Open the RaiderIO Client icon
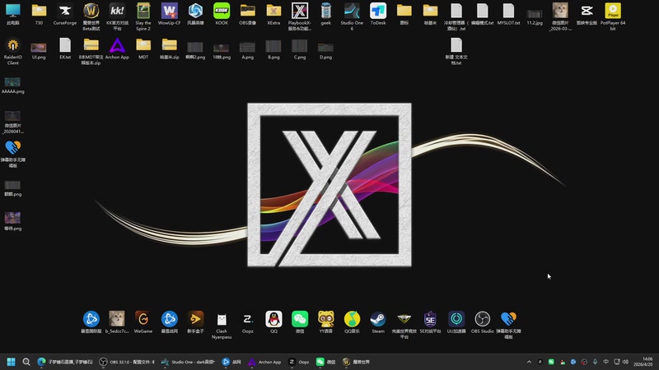Screen dimensions: 659x370 click(12, 51)
